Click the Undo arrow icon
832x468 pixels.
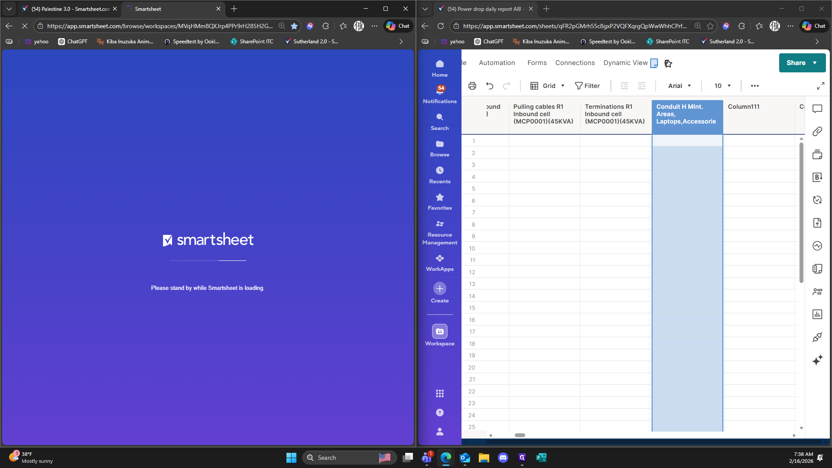(490, 86)
